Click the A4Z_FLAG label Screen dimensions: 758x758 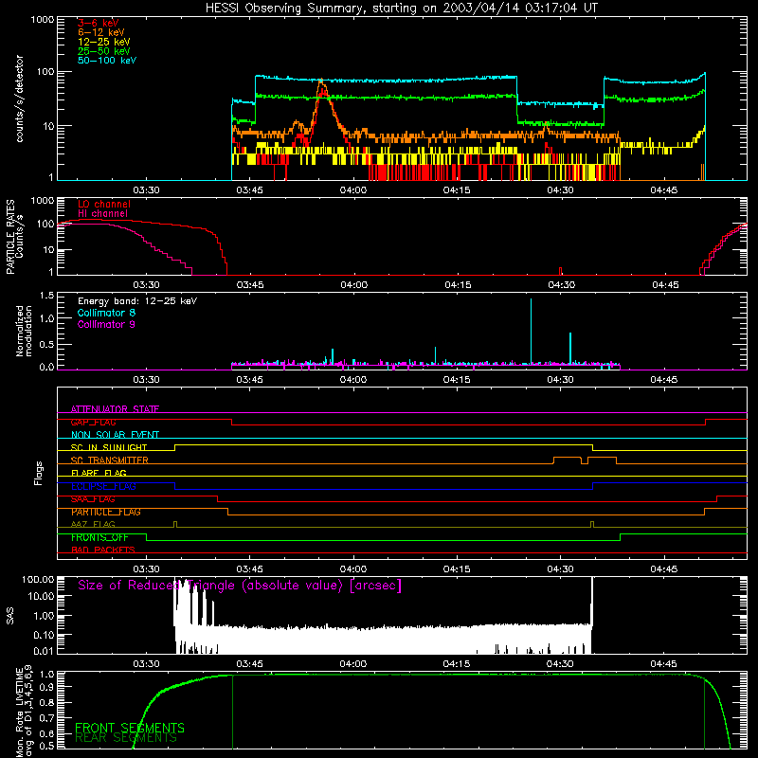tap(93, 525)
